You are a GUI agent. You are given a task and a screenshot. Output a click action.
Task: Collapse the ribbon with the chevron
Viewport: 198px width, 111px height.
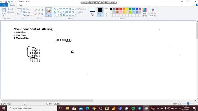coord(194,5)
